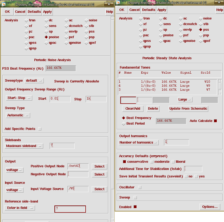
Task: Set saveinit to yes
Action: point(196,176)
